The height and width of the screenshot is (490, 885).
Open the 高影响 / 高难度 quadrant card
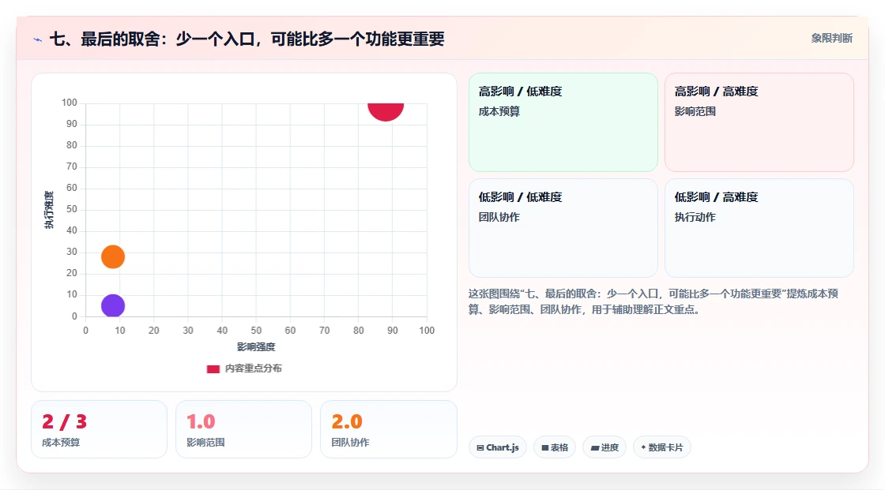pyautogui.click(x=759, y=122)
